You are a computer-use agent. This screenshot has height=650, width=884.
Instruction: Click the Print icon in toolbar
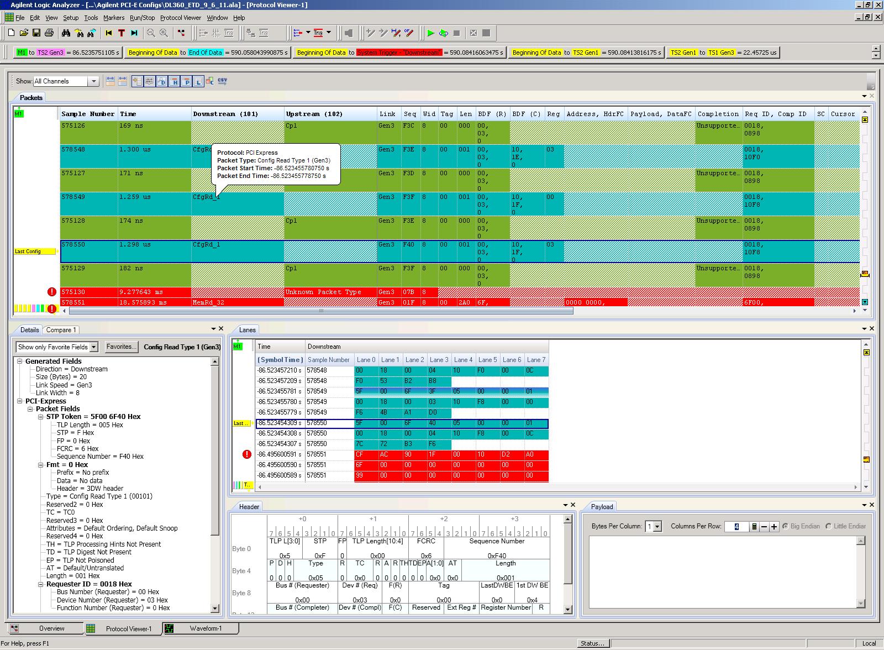49,33
